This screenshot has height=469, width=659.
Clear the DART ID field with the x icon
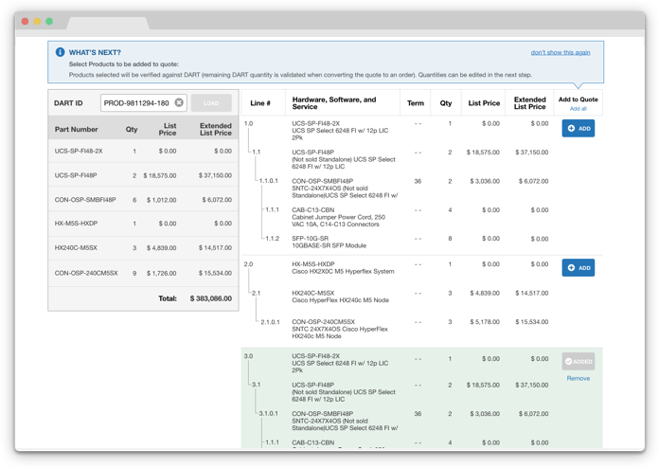(x=179, y=102)
